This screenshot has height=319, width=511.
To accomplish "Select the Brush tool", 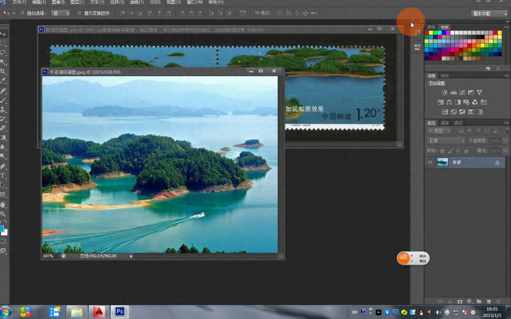I will tap(3, 100).
